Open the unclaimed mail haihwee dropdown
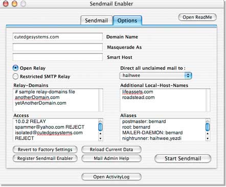This screenshot has width=226, height=187. [155, 76]
